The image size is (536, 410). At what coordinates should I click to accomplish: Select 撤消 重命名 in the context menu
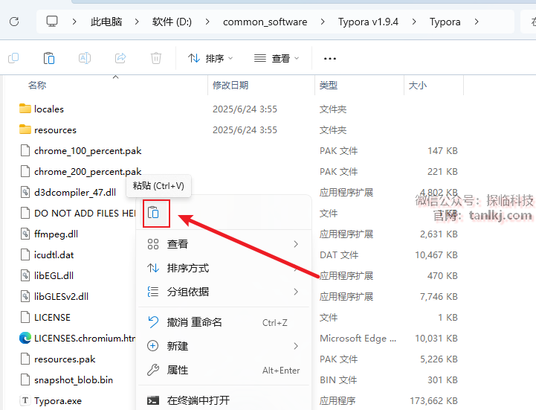[195, 322]
